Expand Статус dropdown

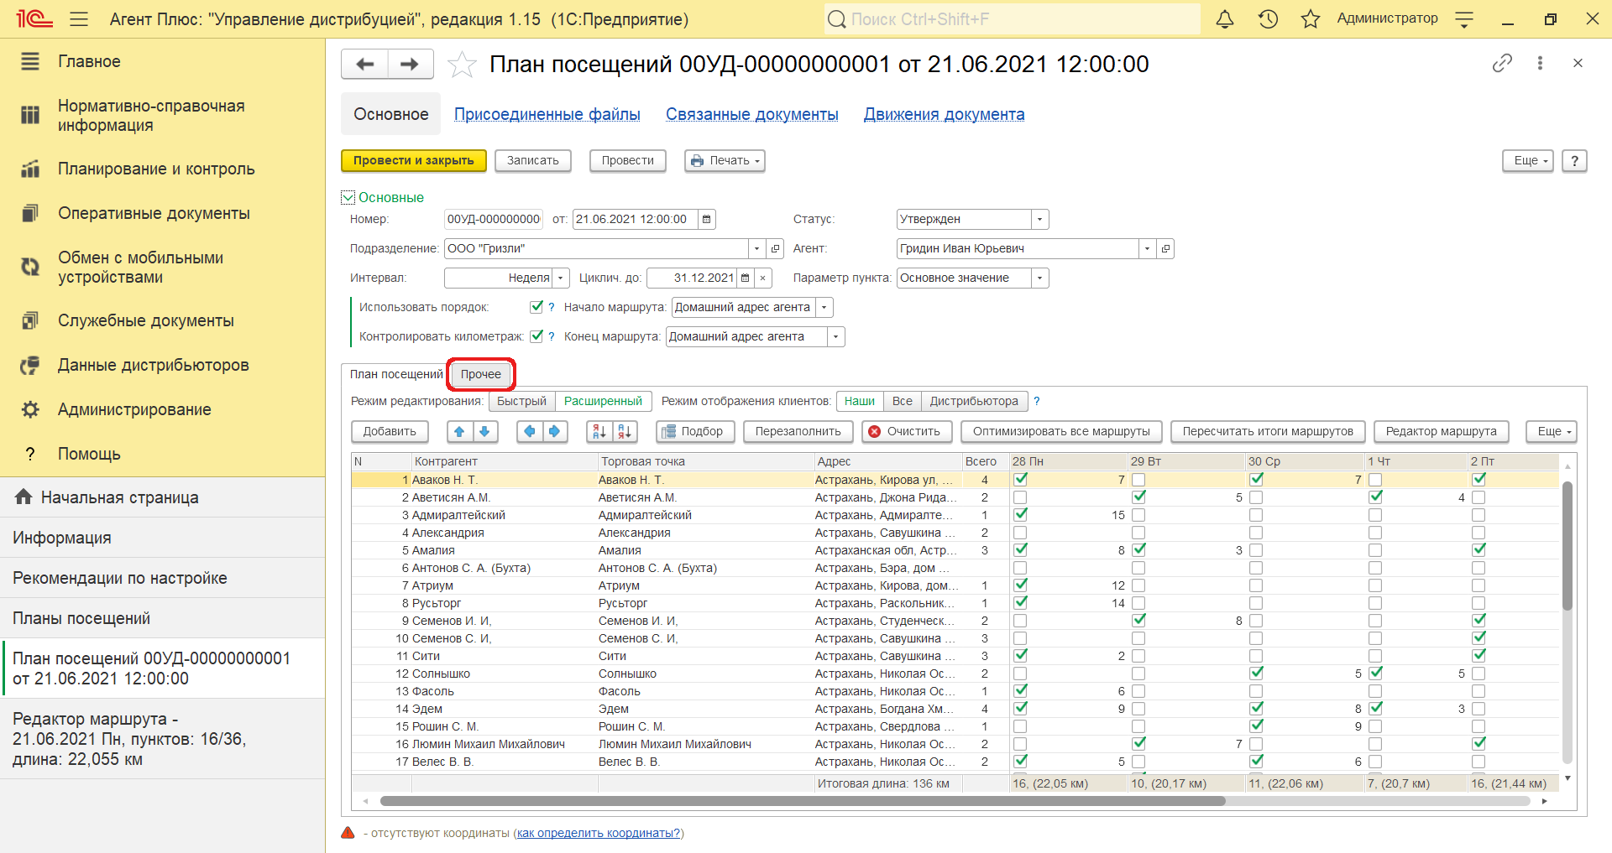coord(1039,219)
